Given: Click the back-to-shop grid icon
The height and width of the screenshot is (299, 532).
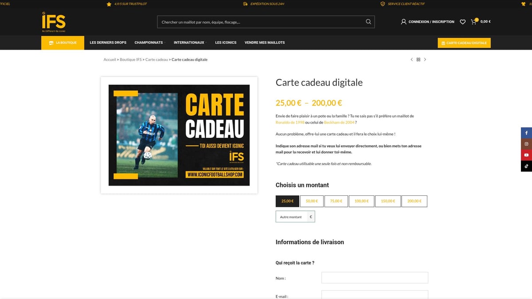Looking at the screenshot, I should point(418,59).
